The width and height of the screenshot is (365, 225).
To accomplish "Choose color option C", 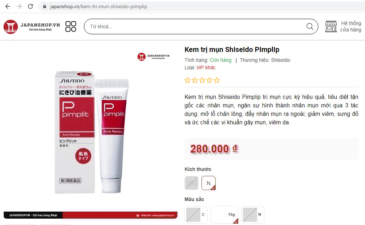I will pyautogui.click(x=196, y=215).
